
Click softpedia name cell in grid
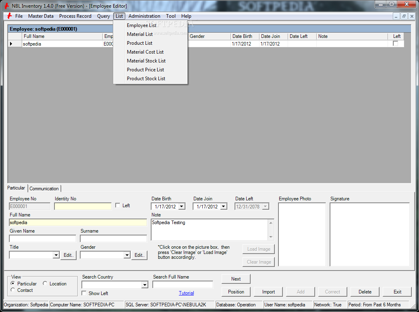[x=62, y=44]
